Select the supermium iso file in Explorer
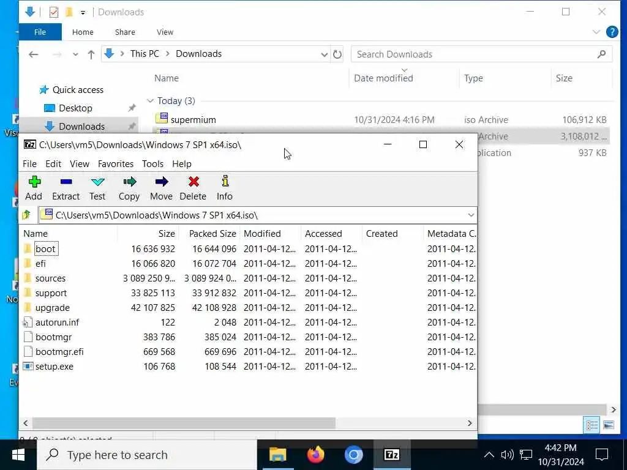The image size is (627, 470). pyautogui.click(x=193, y=120)
